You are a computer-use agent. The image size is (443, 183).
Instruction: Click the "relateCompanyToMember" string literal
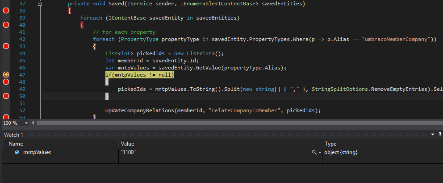coord(244,110)
